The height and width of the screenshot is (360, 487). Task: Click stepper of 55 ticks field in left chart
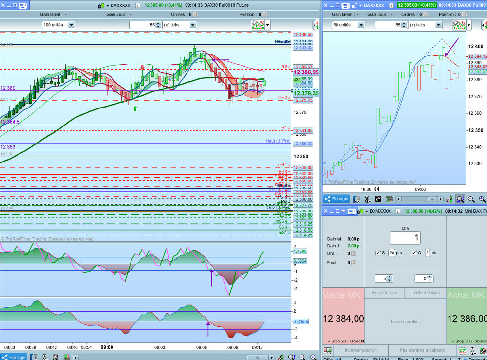[x=158, y=25]
